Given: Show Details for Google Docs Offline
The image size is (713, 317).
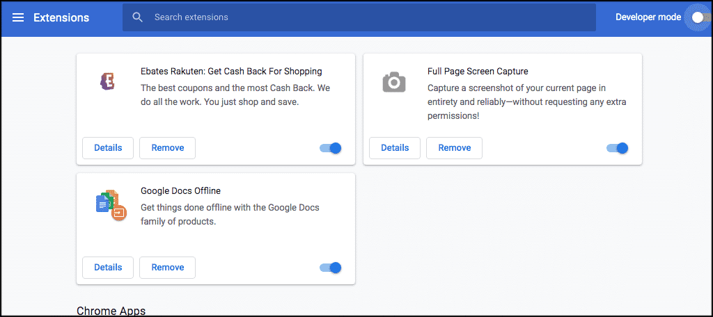Looking at the screenshot, I should coord(108,268).
